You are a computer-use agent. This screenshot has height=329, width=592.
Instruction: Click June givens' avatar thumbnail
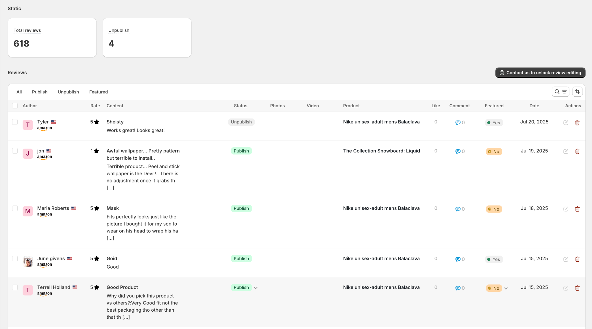pos(28,261)
